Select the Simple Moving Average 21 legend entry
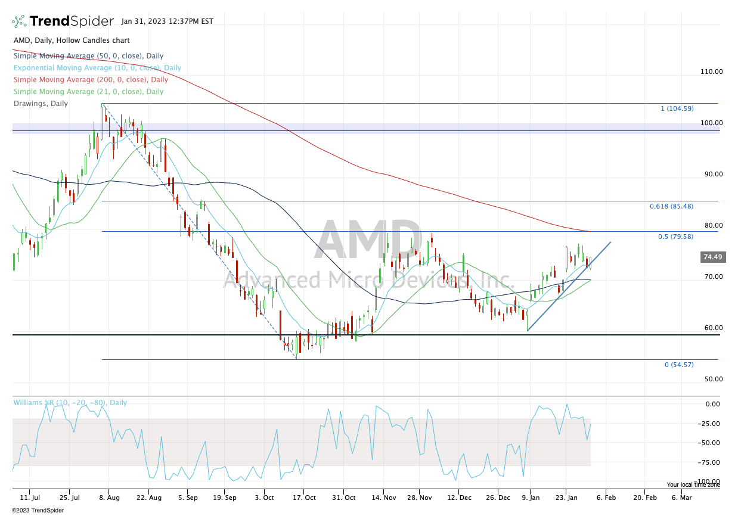 coord(88,92)
